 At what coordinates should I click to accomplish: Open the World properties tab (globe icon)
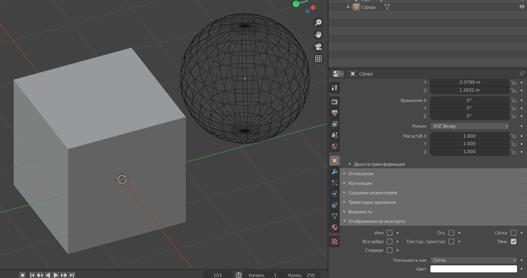tap(335, 146)
